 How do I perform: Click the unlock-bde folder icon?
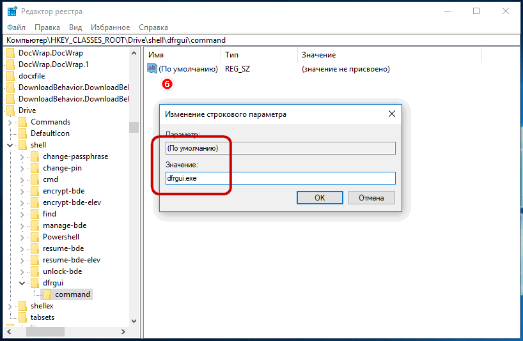click(35, 271)
